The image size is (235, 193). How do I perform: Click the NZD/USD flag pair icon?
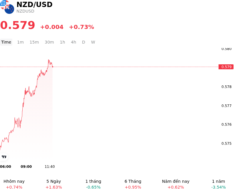(7, 7)
